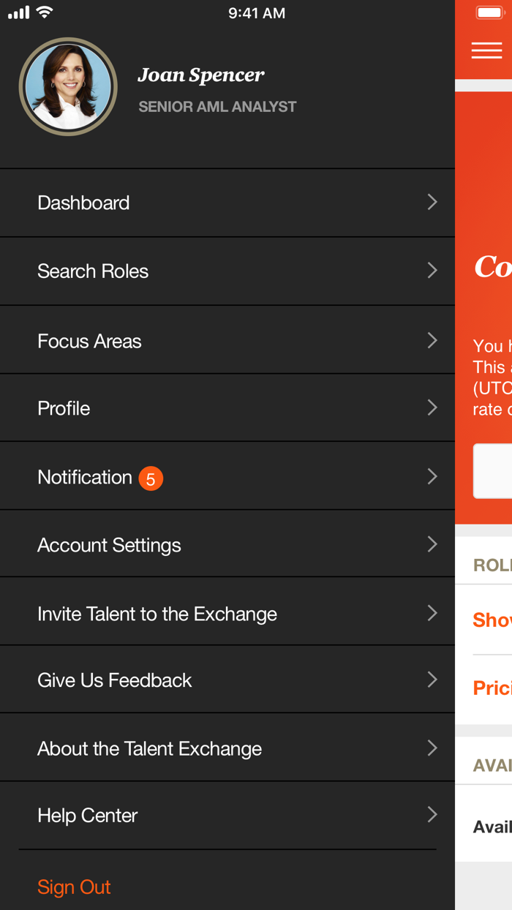
Task: Tap Joan Spencer's profile photo
Action: pos(67,86)
